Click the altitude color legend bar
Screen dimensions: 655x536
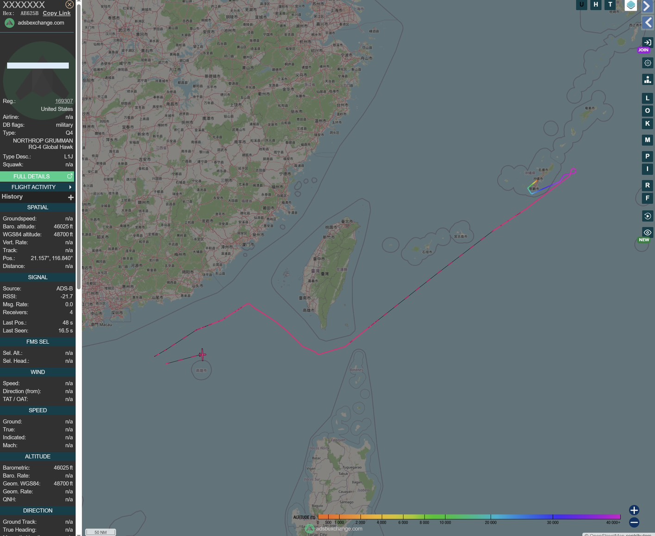click(469, 517)
